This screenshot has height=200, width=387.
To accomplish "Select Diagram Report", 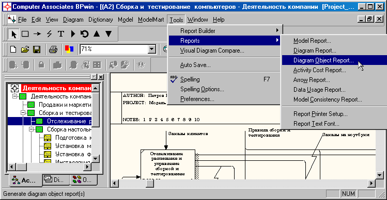I will (334, 51).
